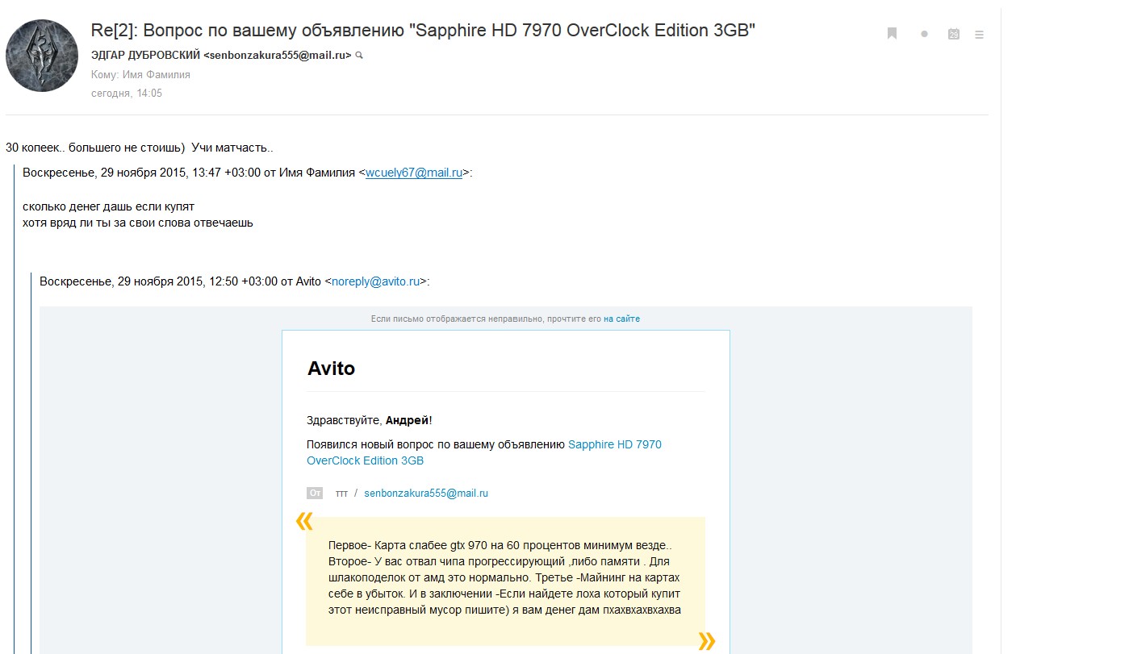Toggle the unread status dot
This screenshot has width=1133, height=654.
(x=924, y=34)
